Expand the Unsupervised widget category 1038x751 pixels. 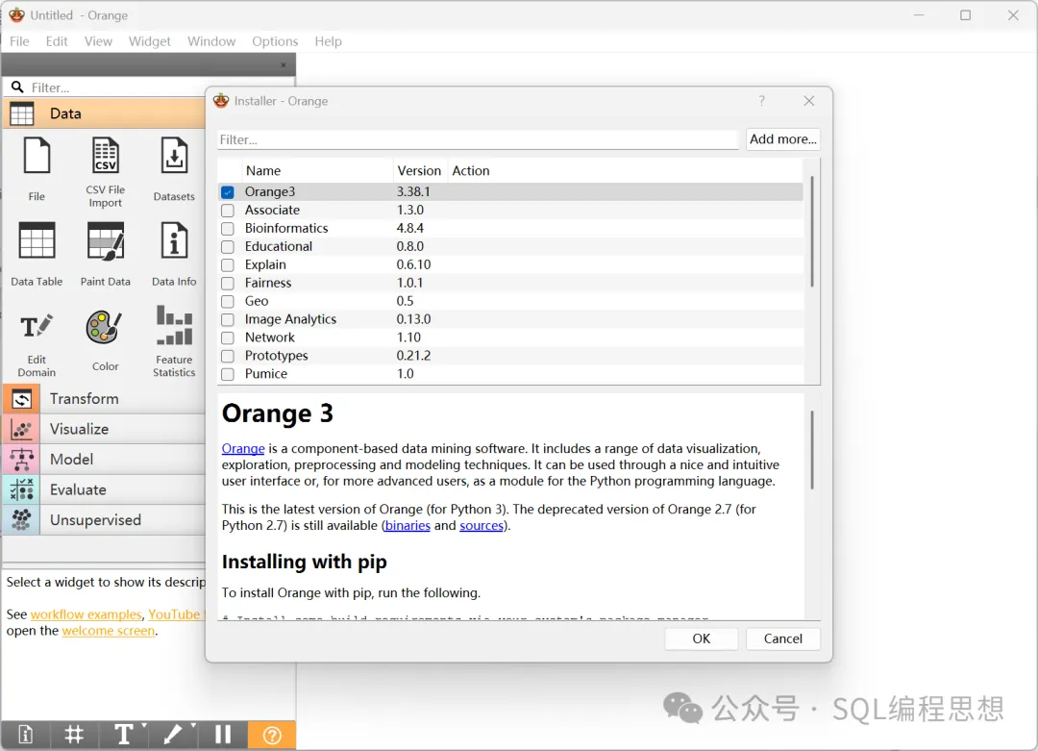(104, 520)
